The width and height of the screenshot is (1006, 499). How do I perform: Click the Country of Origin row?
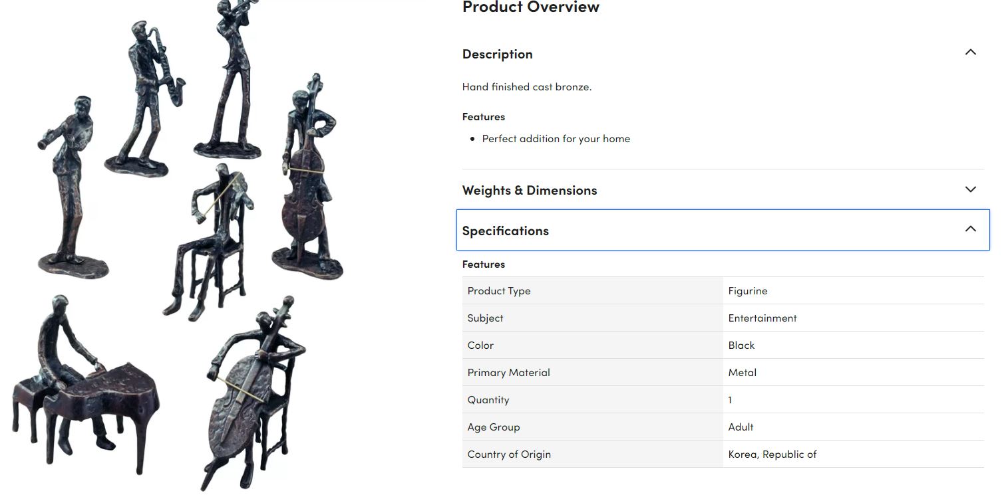click(x=723, y=454)
